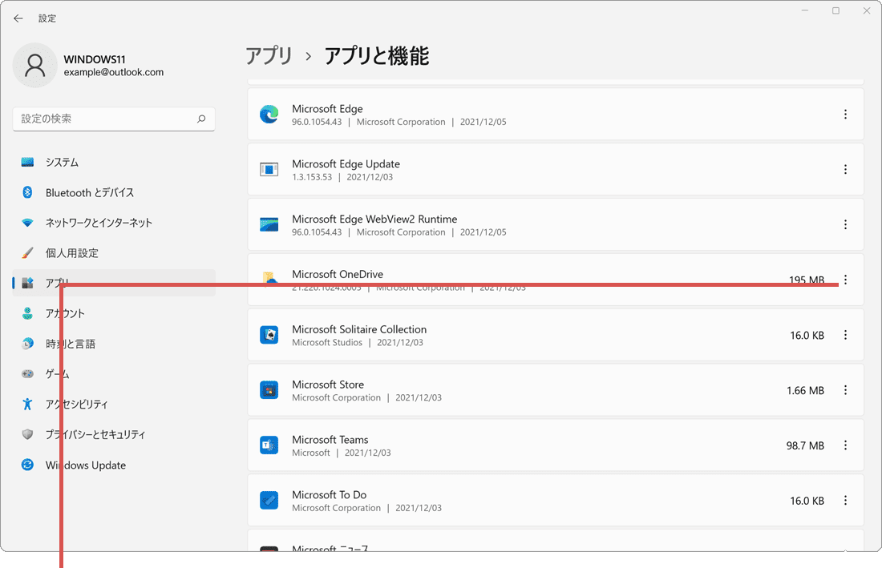Open アクセシビリティ settings
The image size is (882, 568).
pos(114,404)
